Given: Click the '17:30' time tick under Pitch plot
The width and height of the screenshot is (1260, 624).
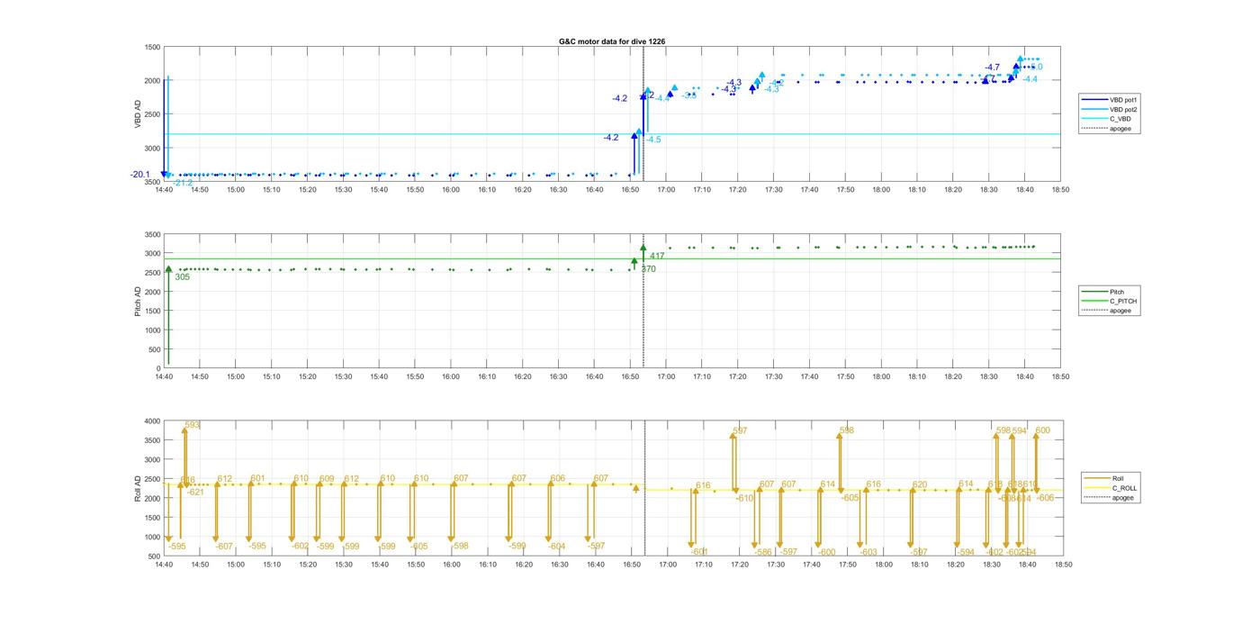Looking at the screenshot, I should pyautogui.click(x=774, y=377).
